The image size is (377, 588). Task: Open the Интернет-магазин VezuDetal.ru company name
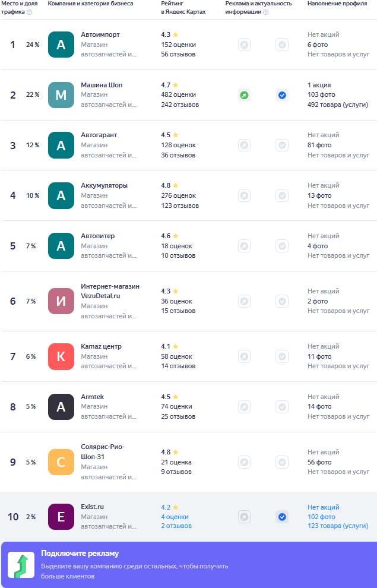pos(110,291)
